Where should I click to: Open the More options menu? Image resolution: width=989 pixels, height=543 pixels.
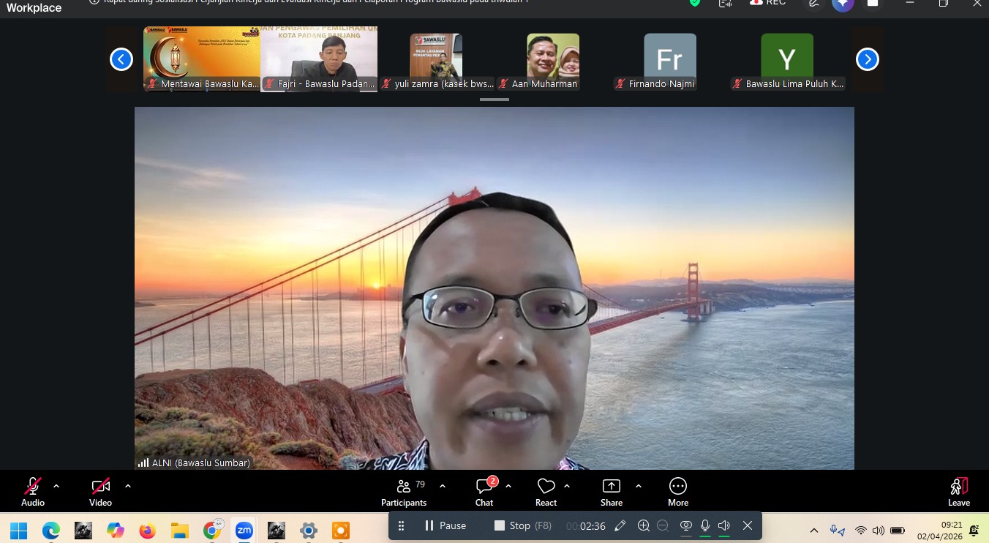click(677, 491)
